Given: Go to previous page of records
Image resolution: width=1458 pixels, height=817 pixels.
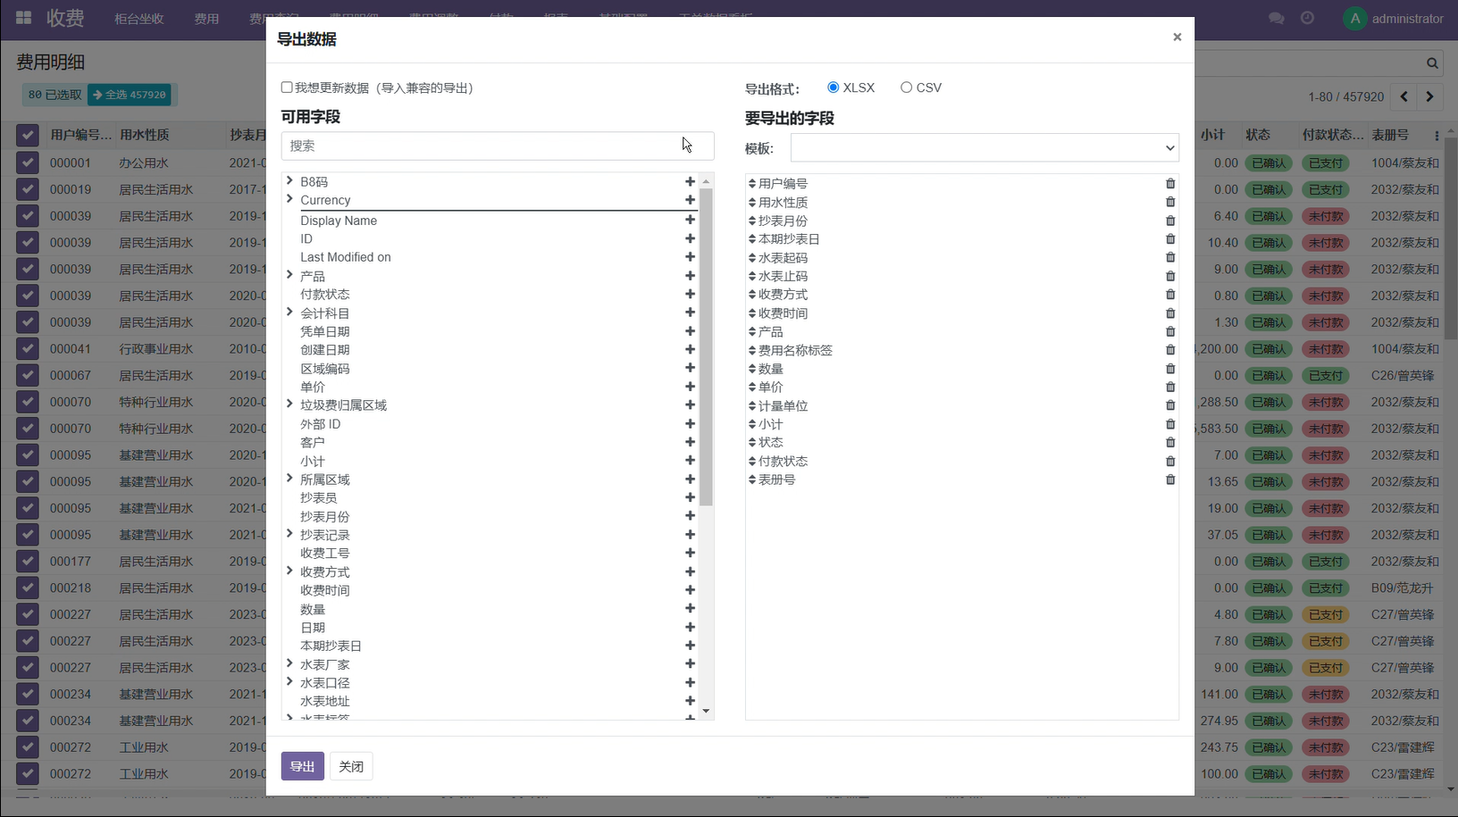Looking at the screenshot, I should pyautogui.click(x=1404, y=96).
